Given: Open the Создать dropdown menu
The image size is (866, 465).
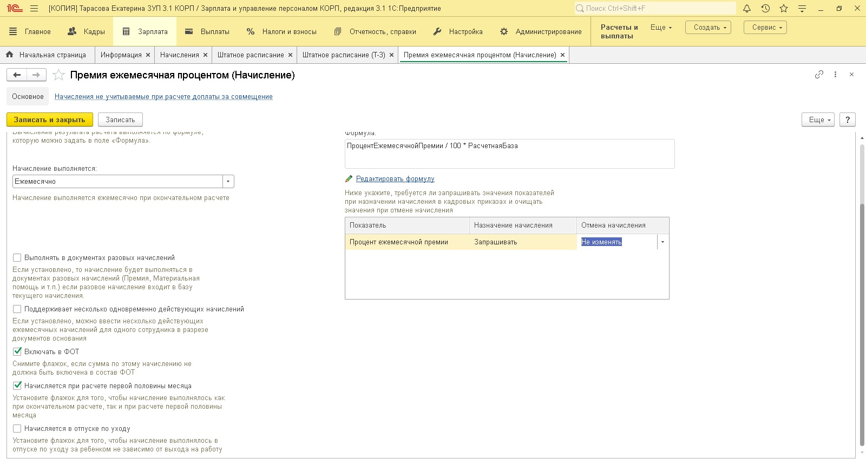Looking at the screenshot, I should tap(708, 28).
